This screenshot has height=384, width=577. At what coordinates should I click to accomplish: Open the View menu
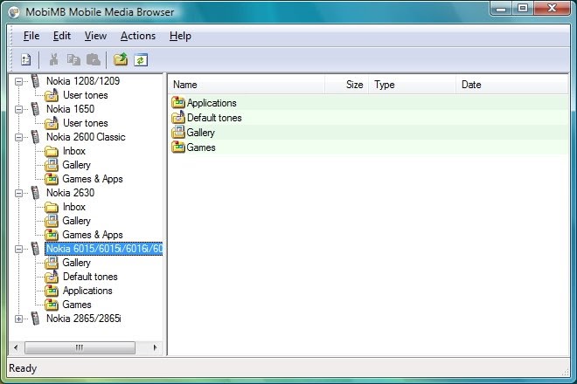(95, 36)
